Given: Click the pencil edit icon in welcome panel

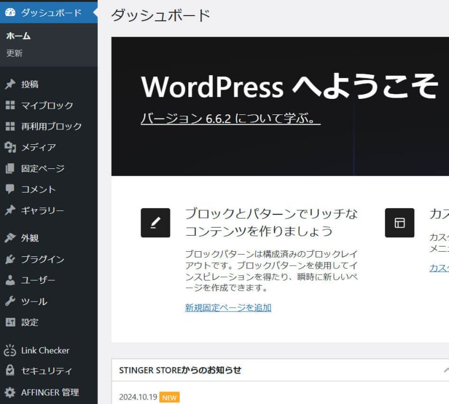Looking at the screenshot, I should (x=155, y=223).
